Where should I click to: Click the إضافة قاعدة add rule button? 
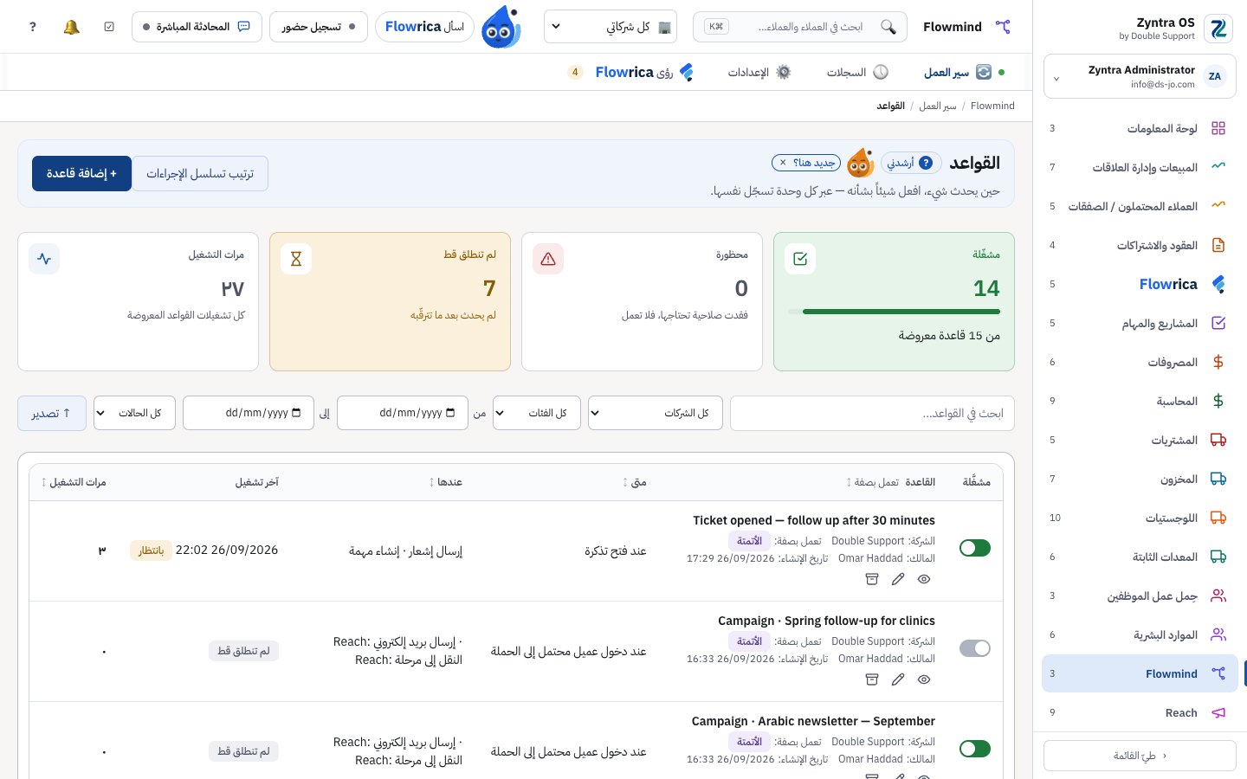[81, 173]
